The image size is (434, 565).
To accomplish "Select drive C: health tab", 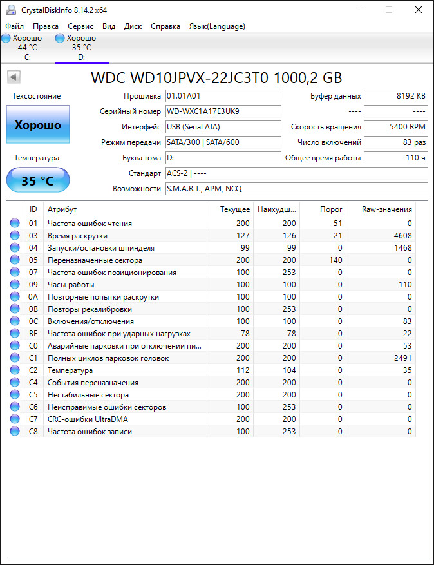I will tap(27, 48).
